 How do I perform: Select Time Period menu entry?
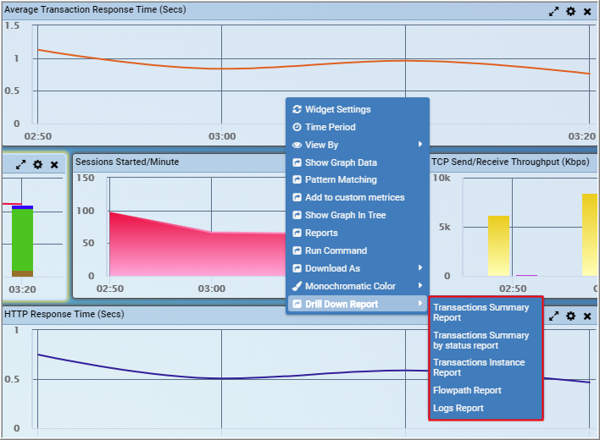[x=330, y=127]
